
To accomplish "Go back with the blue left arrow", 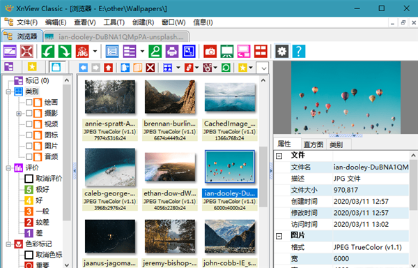I will click(x=83, y=68).
